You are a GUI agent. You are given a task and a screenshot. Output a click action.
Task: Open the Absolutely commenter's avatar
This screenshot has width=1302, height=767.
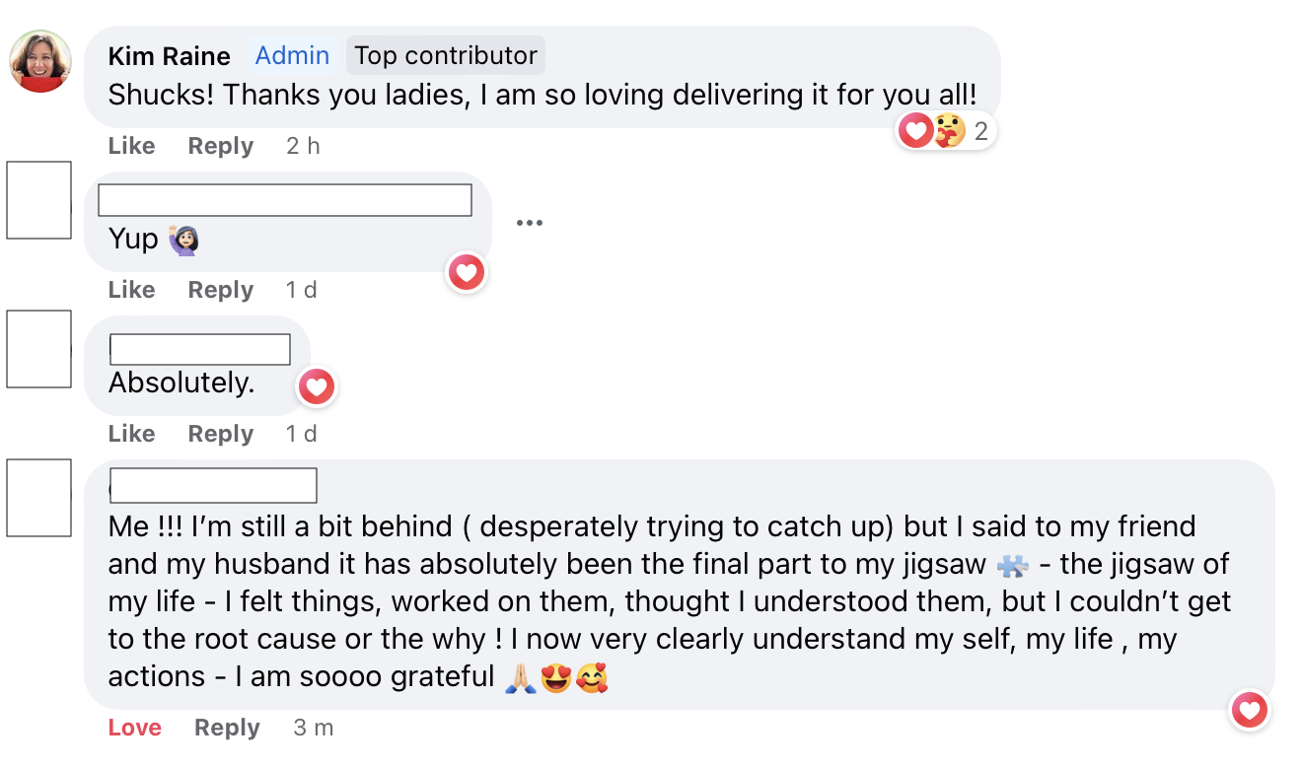coord(39,349)
